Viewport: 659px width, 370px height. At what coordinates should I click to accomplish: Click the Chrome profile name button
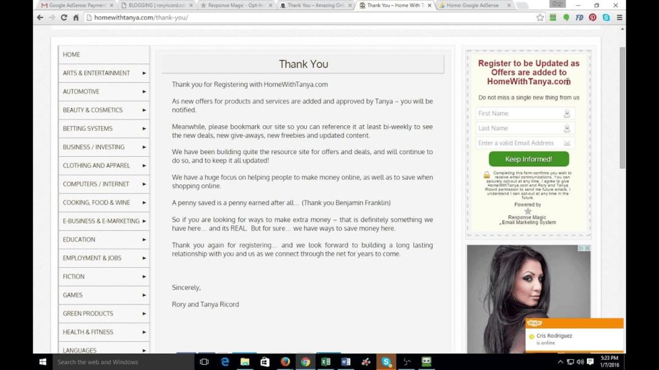557,4
